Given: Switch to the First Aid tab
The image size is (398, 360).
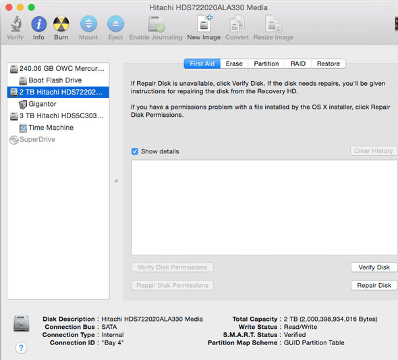Looking at the screenshot, I should tap(202, 63).
